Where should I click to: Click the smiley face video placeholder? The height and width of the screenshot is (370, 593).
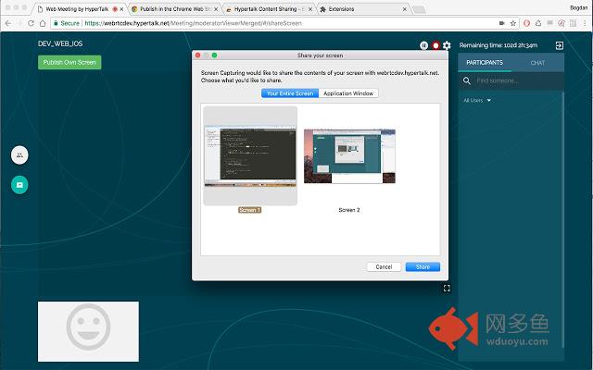[89, 331]
